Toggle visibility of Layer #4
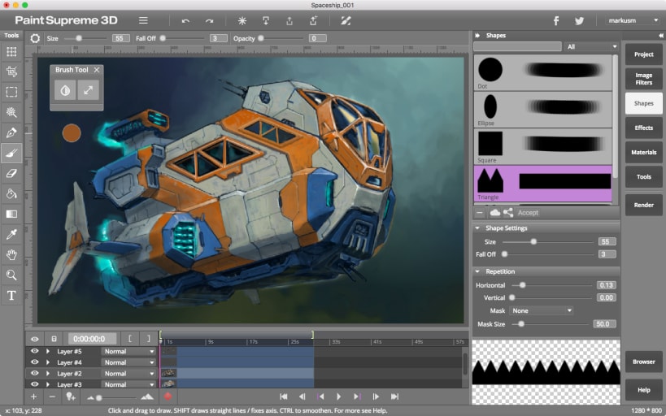 point(35,362)
